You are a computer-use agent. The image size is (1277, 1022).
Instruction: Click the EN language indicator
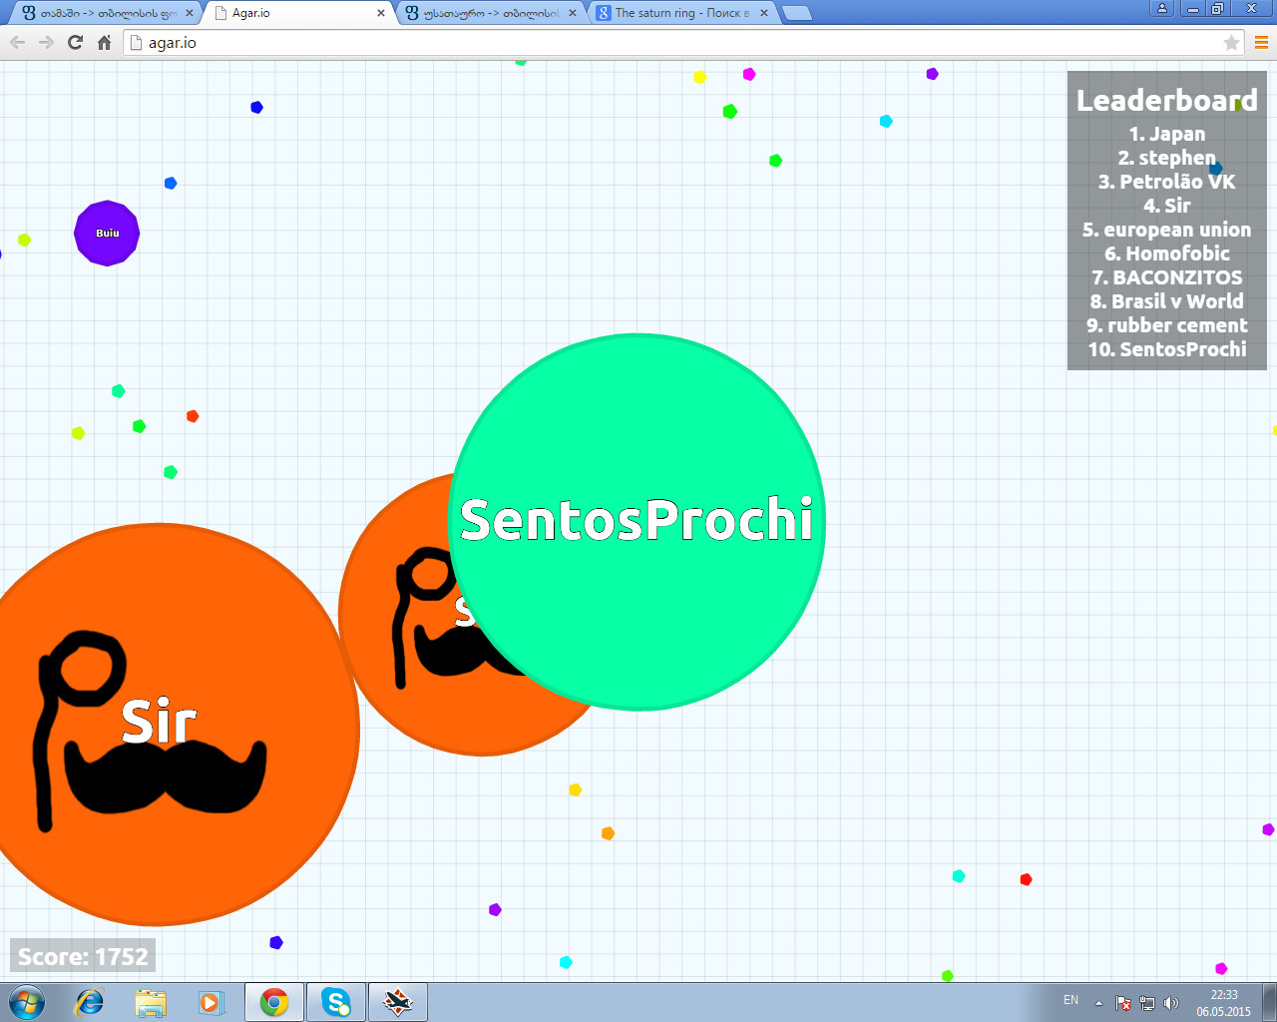point(1070,1000)
